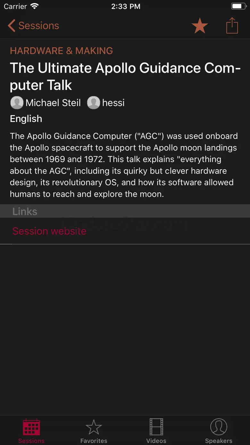Tap hessi's avatar picture
The width and height of the screenshot is (250, 445).
pos(94,103)
